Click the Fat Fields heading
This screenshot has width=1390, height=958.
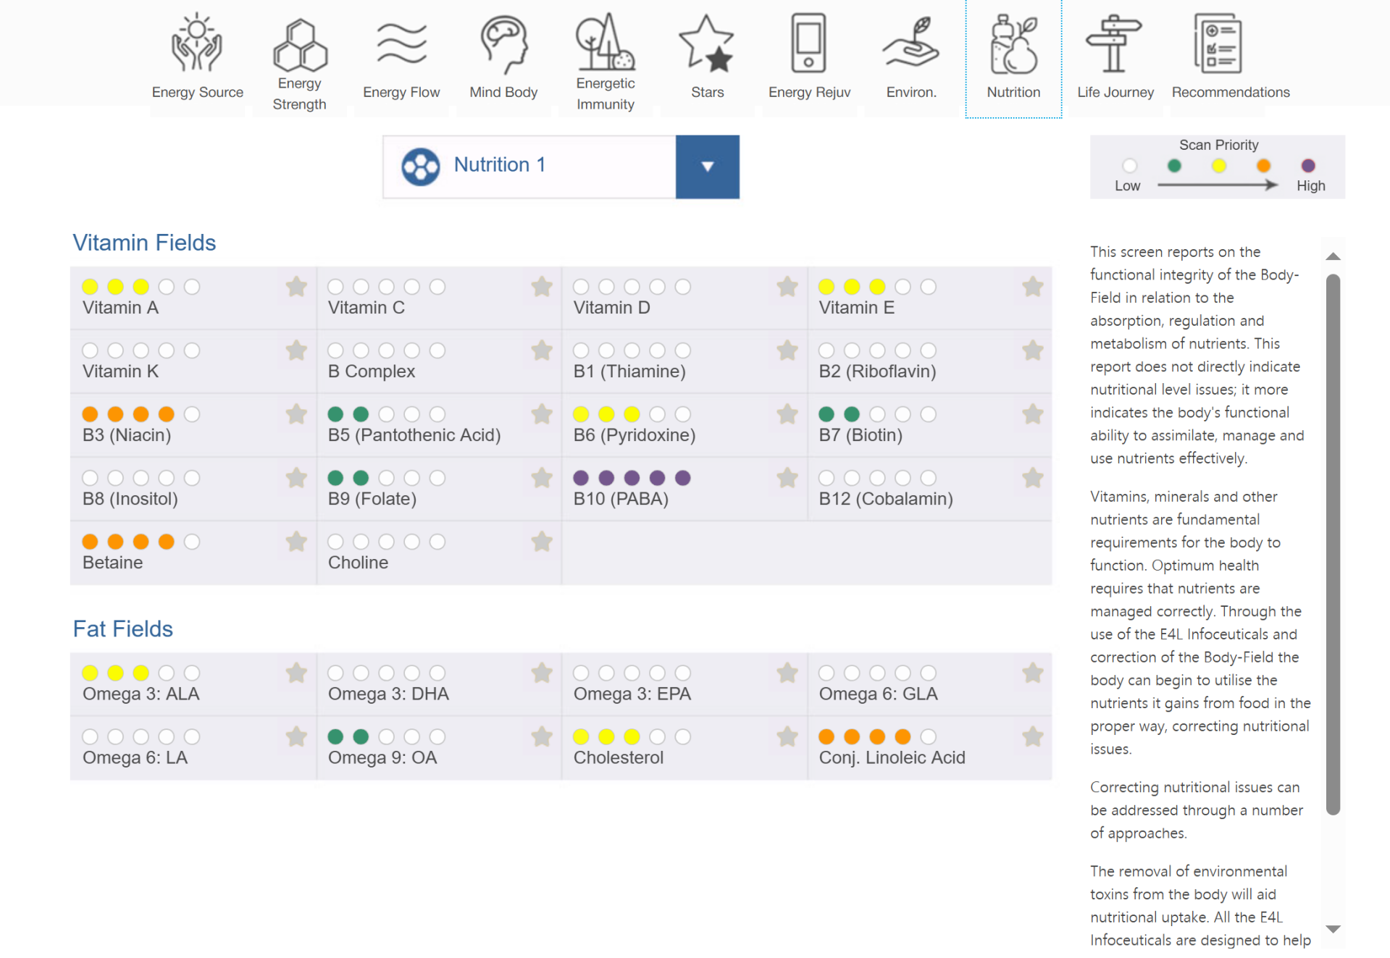(x=122, y=629)
